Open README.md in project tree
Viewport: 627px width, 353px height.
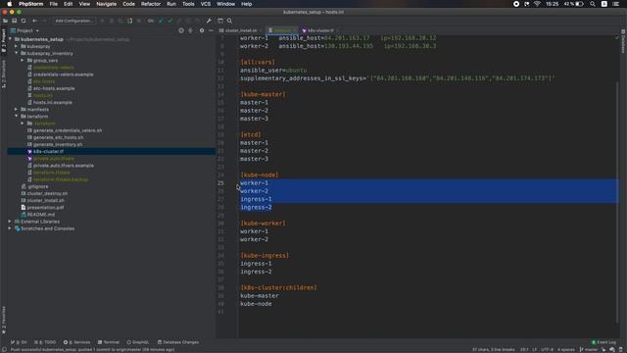point(41,215)
